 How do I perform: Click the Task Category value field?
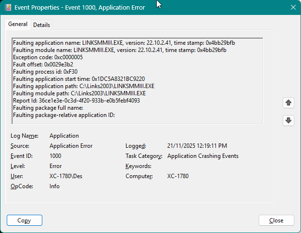202,156
